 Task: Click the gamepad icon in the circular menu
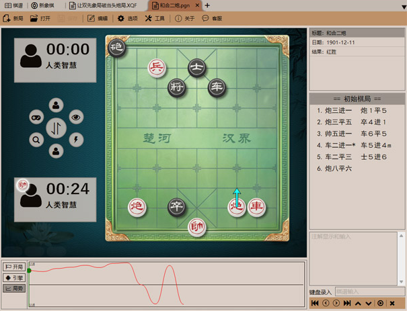[36, 118]
